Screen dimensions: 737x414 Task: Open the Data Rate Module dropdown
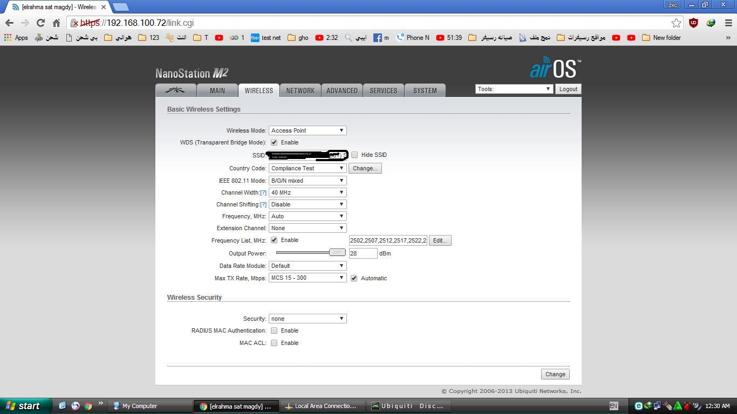pyautogui.click(x=308, y=266)
